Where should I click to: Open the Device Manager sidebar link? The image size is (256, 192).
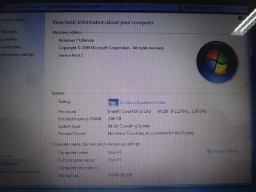[x=9, y=31]
